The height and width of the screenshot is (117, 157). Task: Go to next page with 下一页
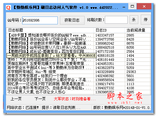tap(40, 99)
